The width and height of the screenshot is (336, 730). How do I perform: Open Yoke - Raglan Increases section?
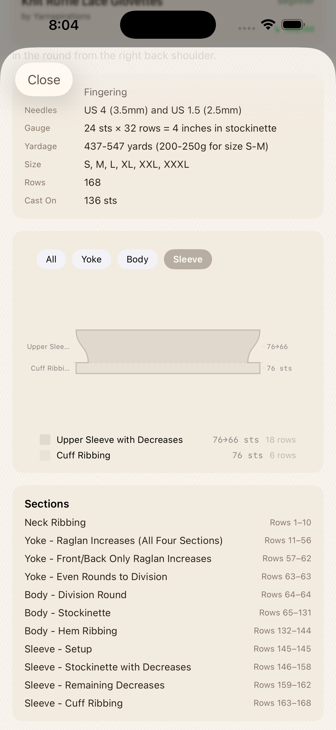tap(168, 540)
